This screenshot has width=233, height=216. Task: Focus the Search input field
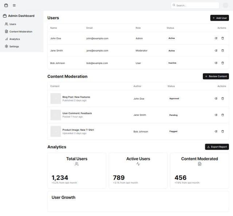coord(195,5)
